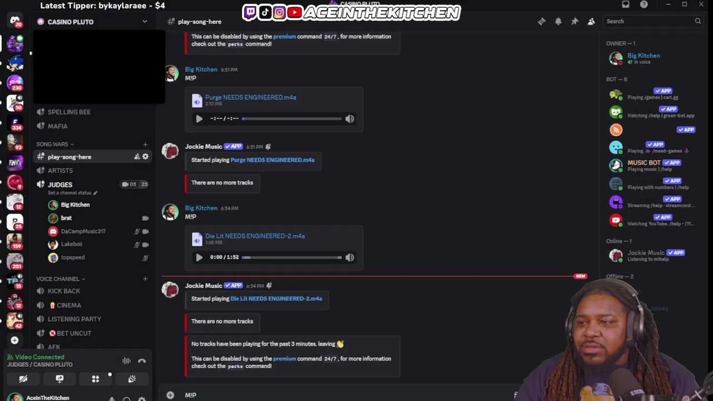The width and height of the screenshot is (713, 401).
Task: Show pinned messages
Action: (x=575, y=21)
